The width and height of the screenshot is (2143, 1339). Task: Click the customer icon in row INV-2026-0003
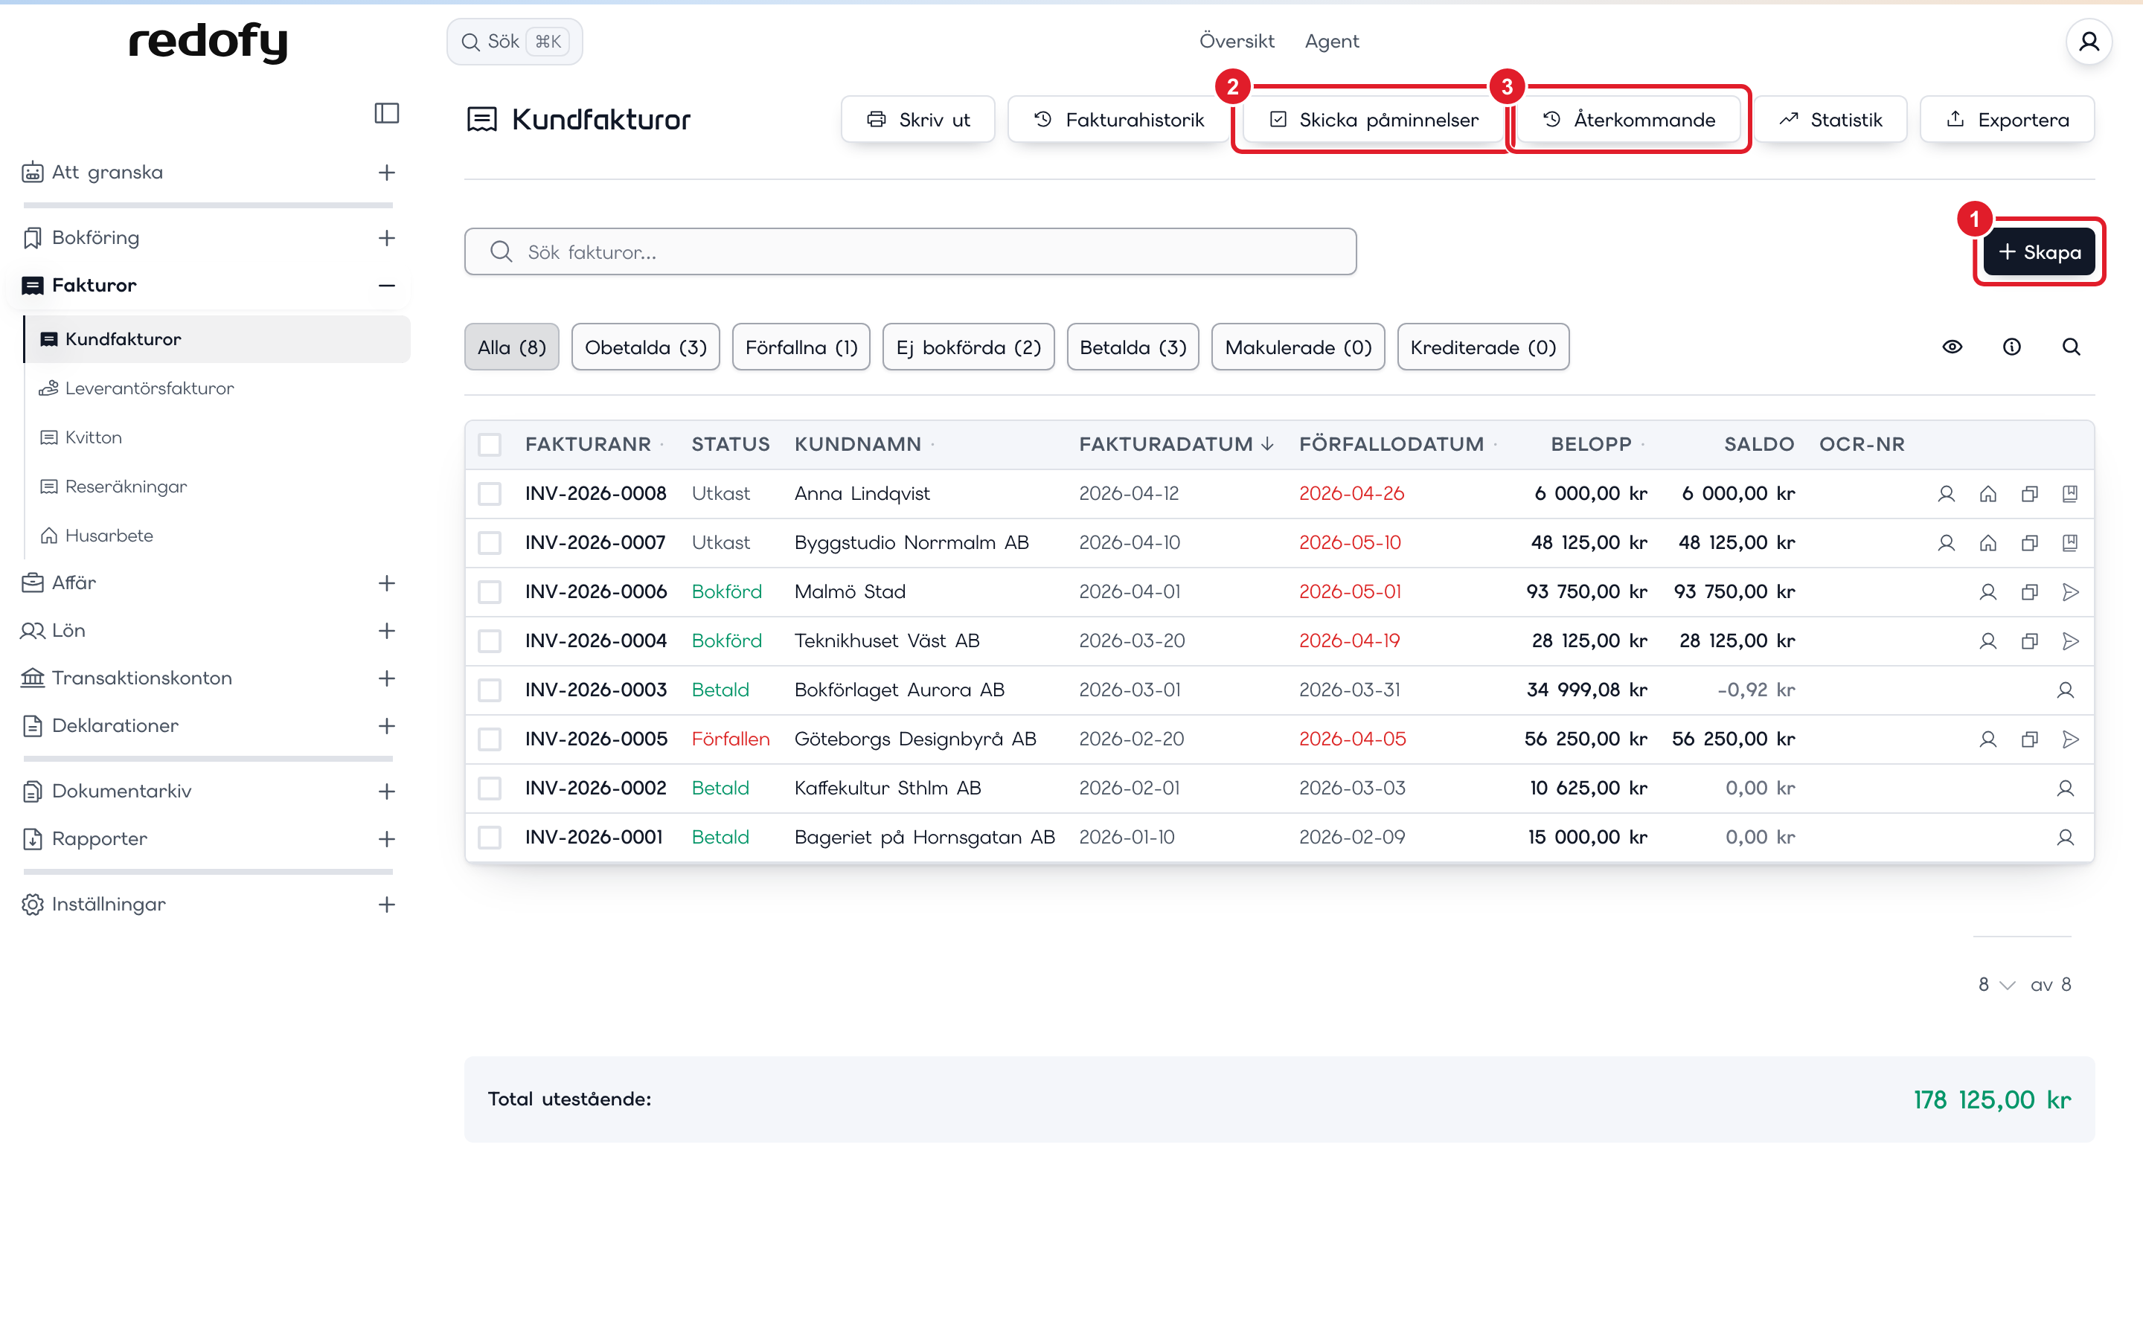pos(2065,690)
